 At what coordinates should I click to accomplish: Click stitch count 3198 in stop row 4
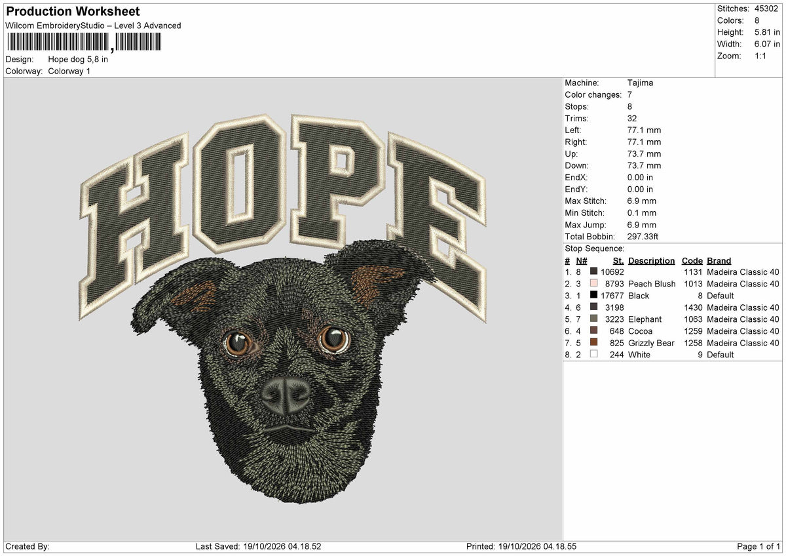tap(614, 307)
